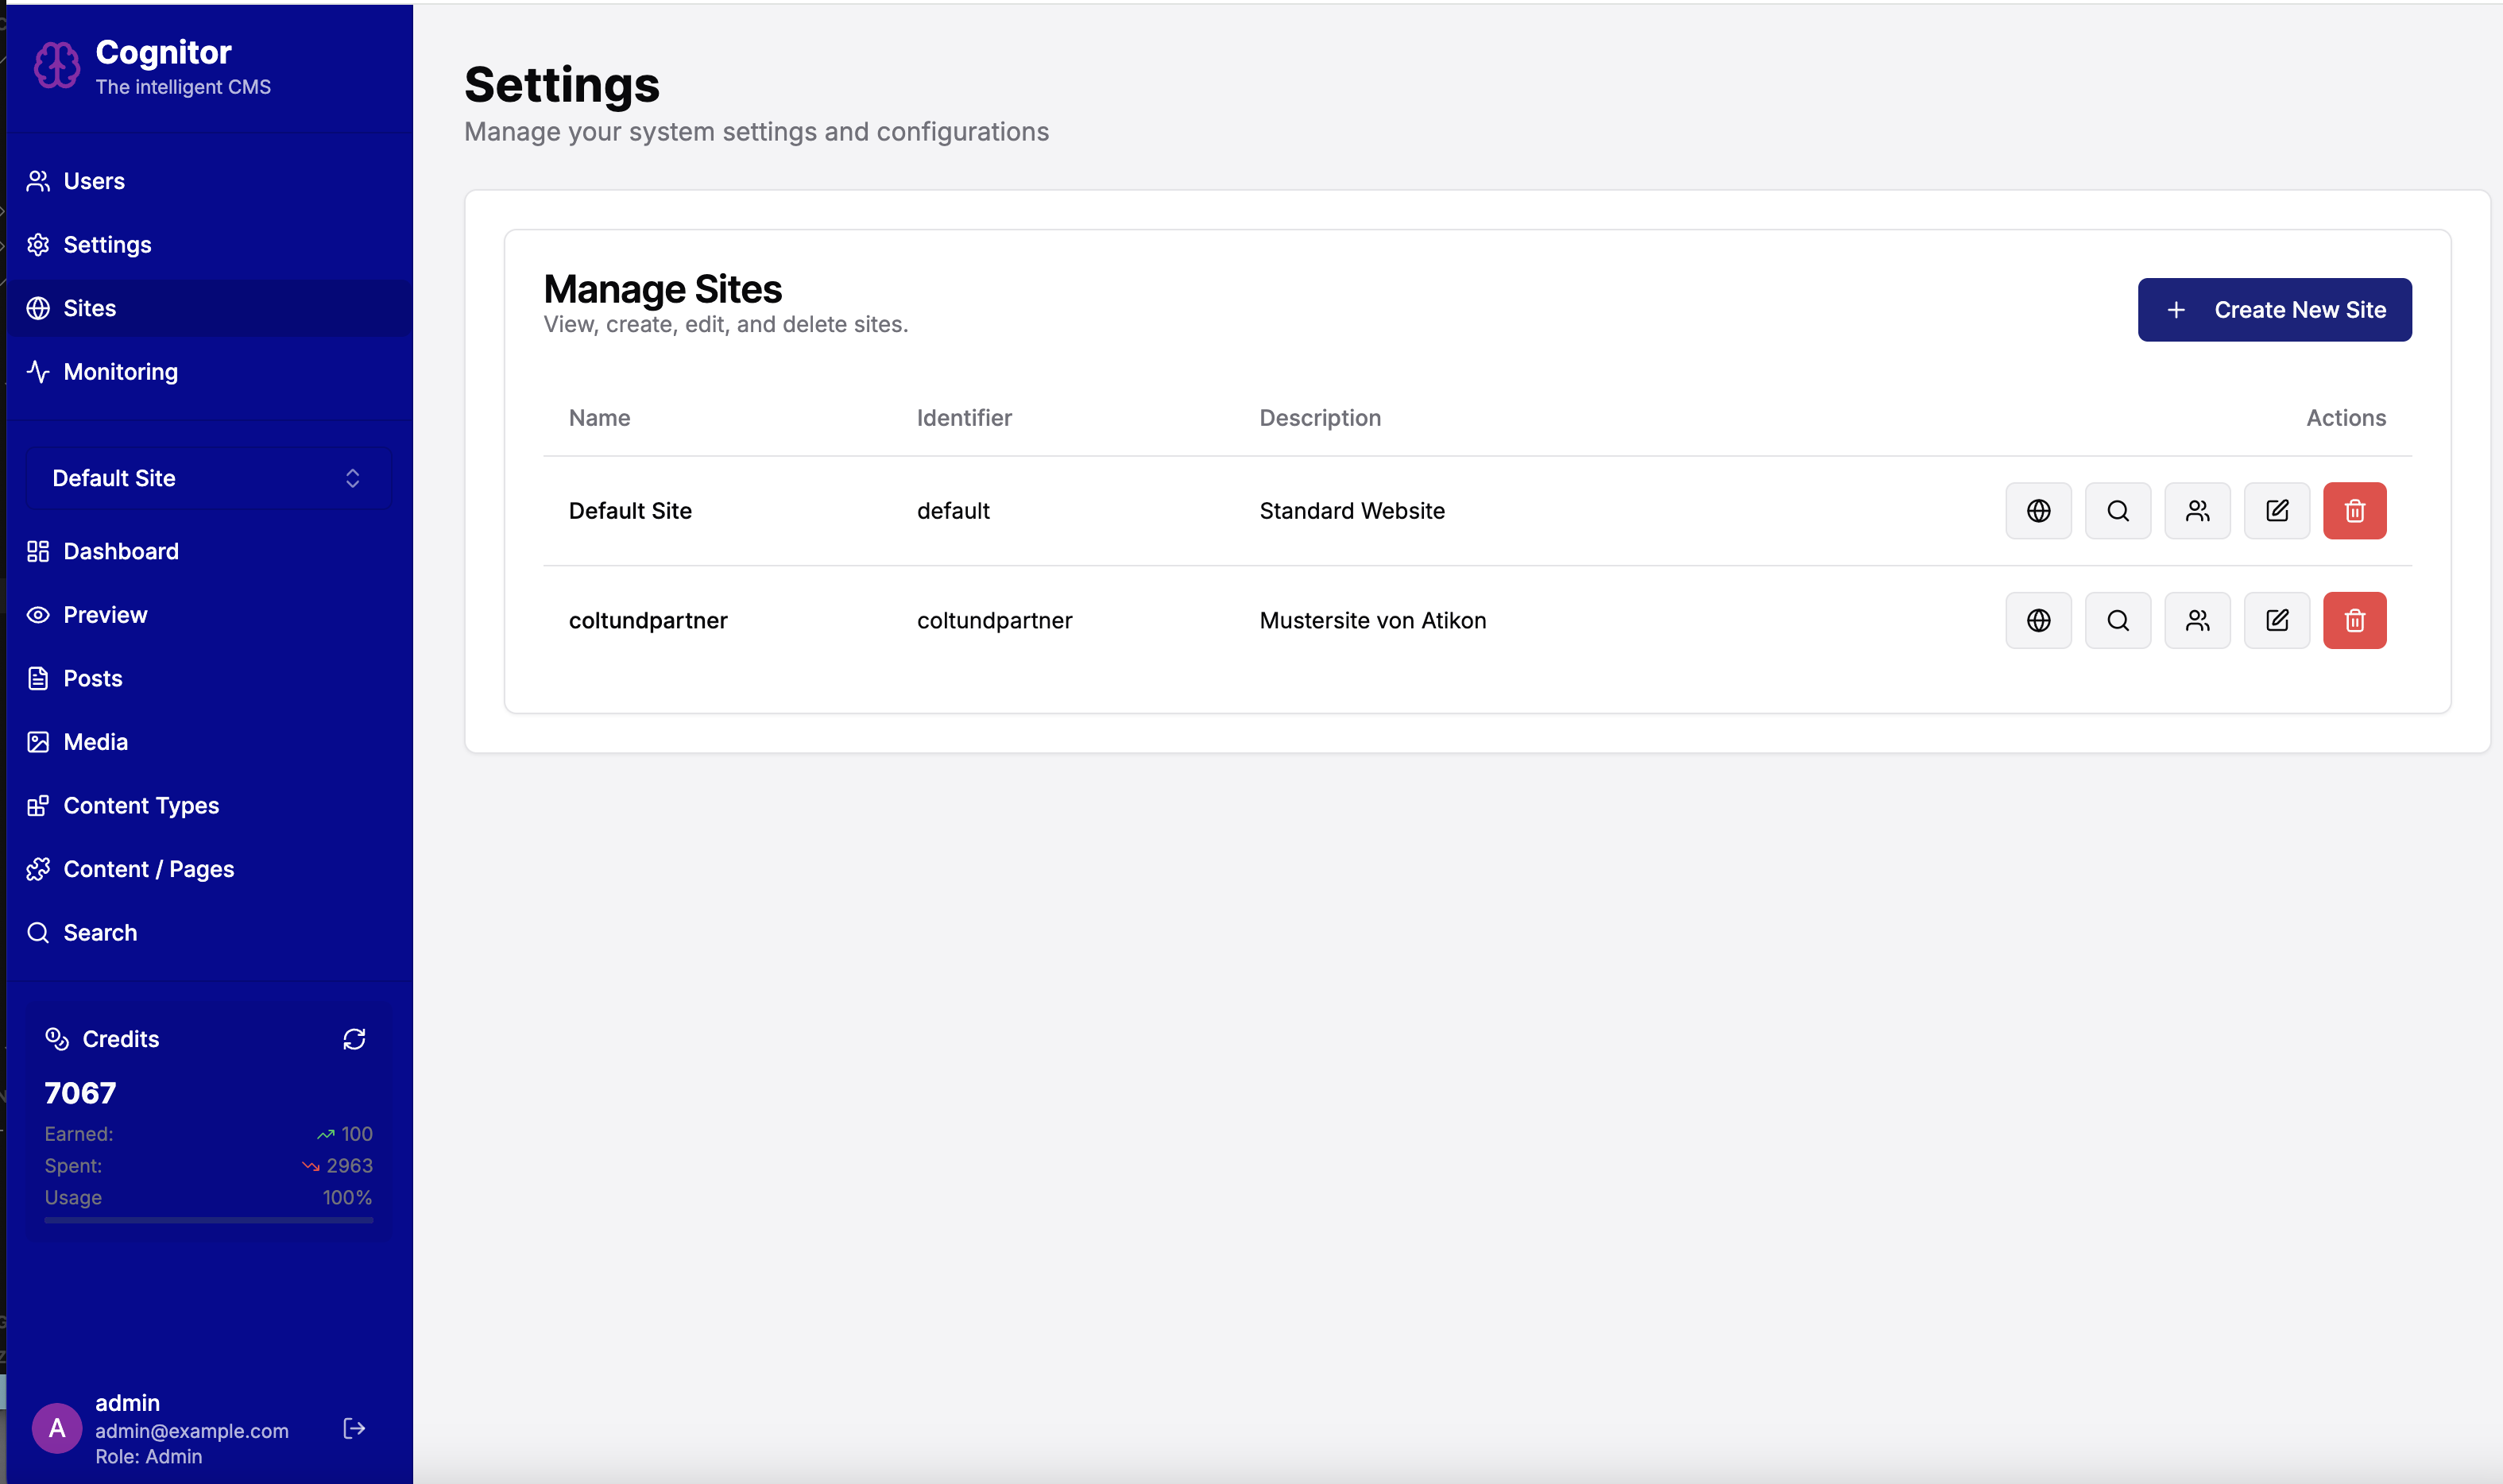2503x1484 pixels.
Task: Open the users icon for Default Site row
Action: tap(2197, 510)
